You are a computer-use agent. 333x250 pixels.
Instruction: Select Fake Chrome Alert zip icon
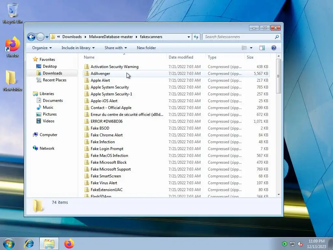(x=87, y=135)
